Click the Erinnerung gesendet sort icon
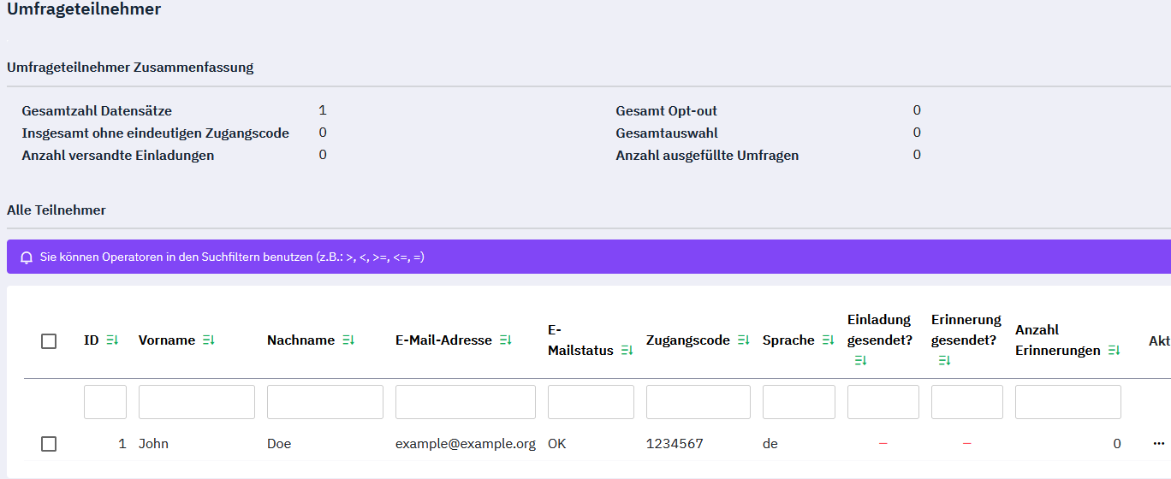1171x479 pixels. pyautogui.click(x=944, y=361)
